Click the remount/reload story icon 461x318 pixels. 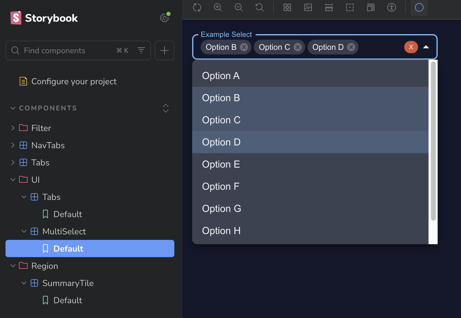point(197,7)
